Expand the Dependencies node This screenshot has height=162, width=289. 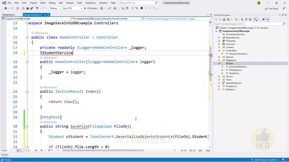click(219, 38)
